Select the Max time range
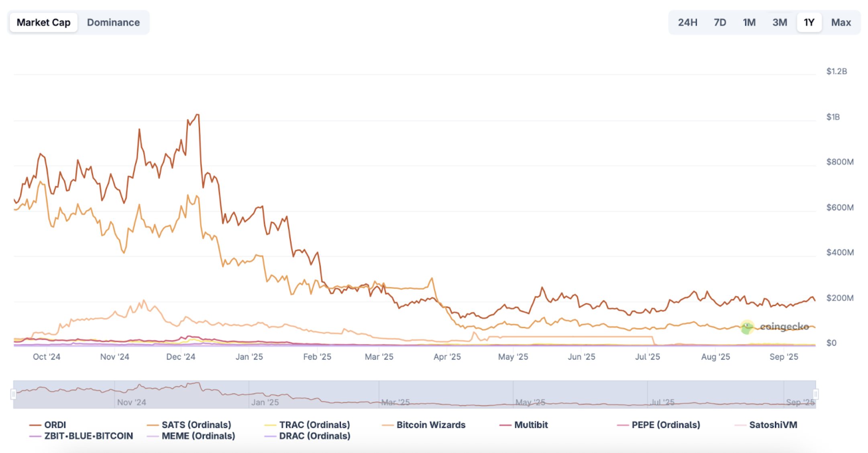Screen dimensions: 868x453 (841, 22)
